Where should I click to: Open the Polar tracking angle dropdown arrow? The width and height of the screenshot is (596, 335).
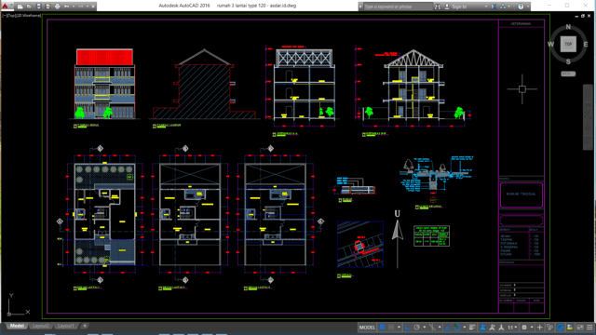pyautogui.click(x=425, y=328)
